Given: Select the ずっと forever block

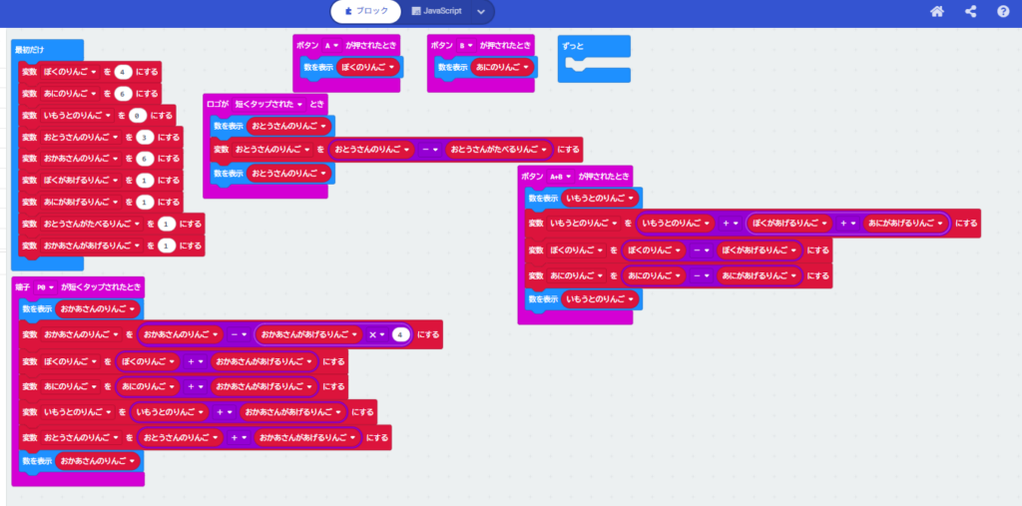Looking at the screenshot, I should click(594, 47).
